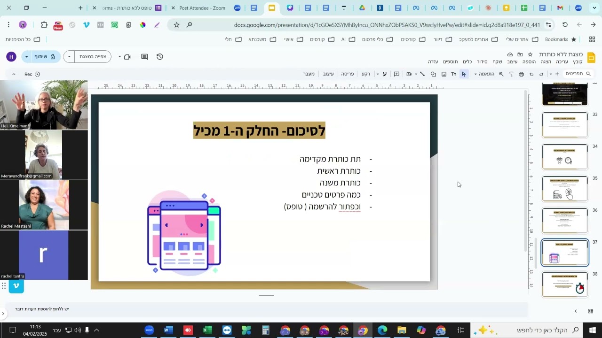Collapse toolbar with the up chevron
Viewport: 602px width, 338px height.
14,74
